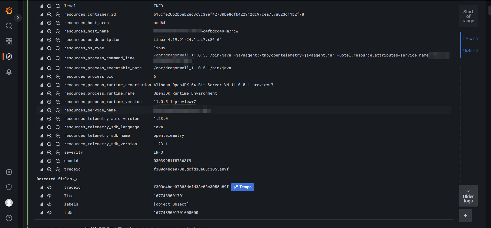491x228 pixels.
Task: Show the Detected fields info icon
Action: (x=75, y=179)
